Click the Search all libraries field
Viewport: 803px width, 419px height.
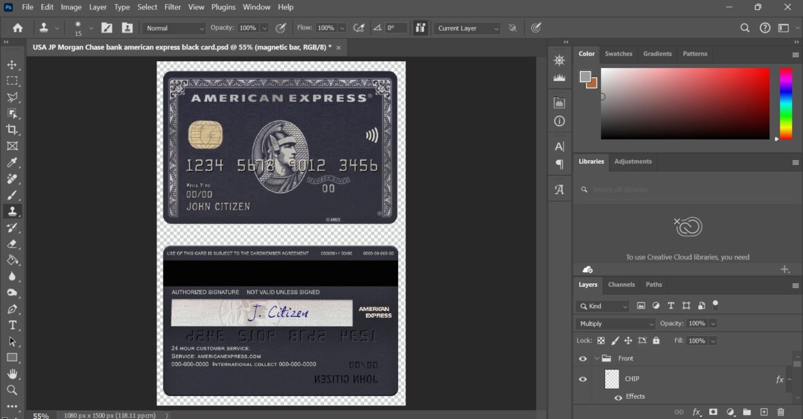686,189
